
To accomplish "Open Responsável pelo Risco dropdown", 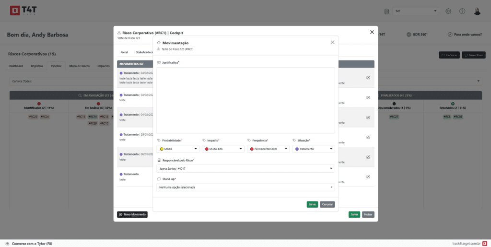I will coord(245,168).
